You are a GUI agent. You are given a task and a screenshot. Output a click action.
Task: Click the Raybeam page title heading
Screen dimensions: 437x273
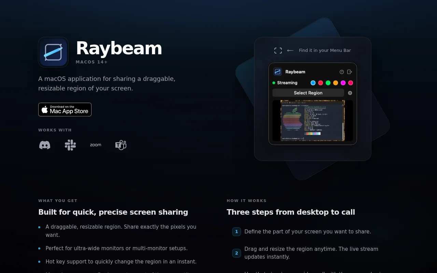click(x=119, y=48)
